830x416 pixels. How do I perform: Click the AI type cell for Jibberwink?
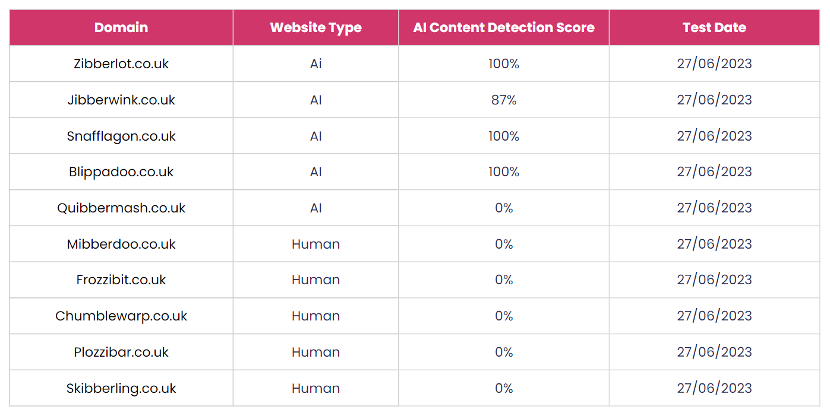(315, 100)
